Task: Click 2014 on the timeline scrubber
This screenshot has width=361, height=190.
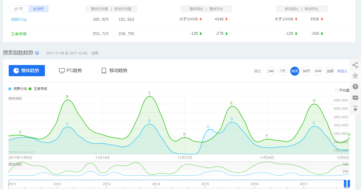Action: tap(156, 184)
